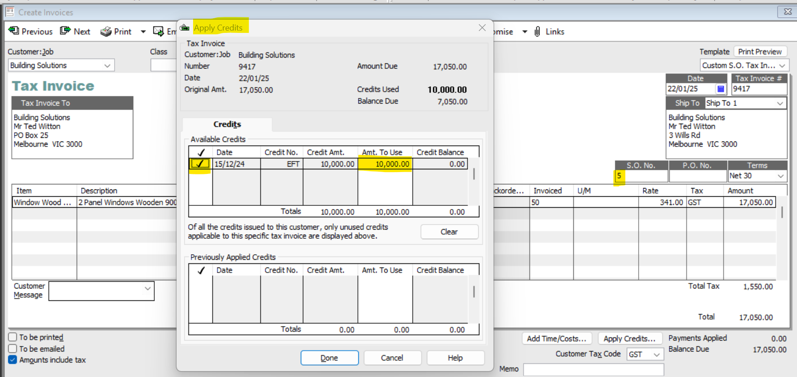Image resolution: width=797 pixels, height=377 pixels.
Task: Click the Tax Invoice To address box
Action: [x=73, y=134]
